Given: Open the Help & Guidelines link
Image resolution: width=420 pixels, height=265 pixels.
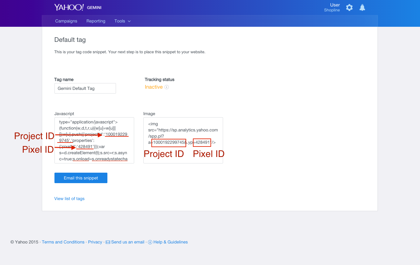Looking at the screenshot, I should 170,242.
